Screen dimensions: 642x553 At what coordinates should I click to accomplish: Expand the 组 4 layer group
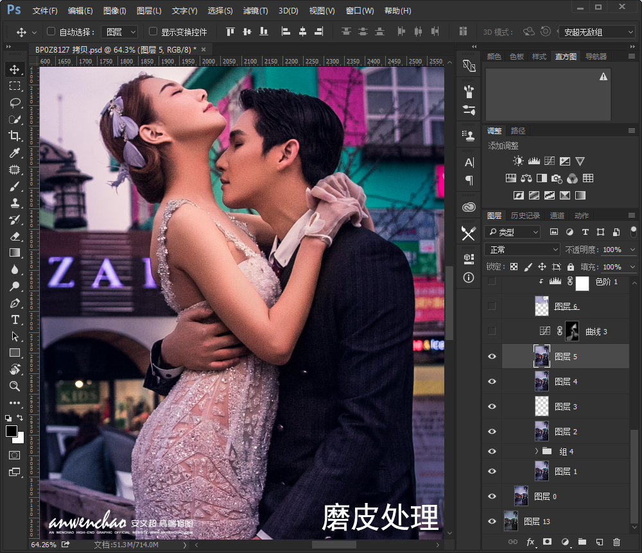[536, 451]
